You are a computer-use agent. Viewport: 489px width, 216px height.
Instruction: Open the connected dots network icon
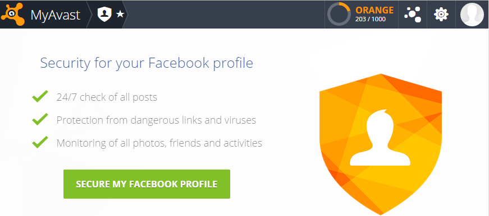pyautogui.click(x=413, y=15)
